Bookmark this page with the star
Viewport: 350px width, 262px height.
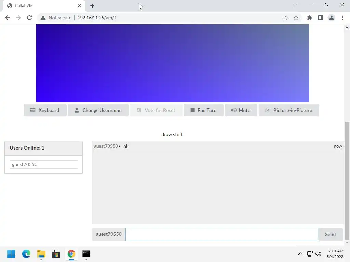tap(296, 18)
